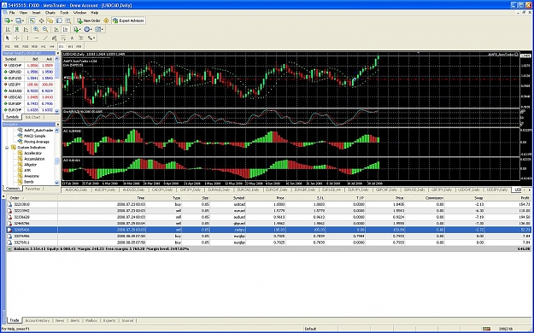Sort trades by Profit column header
The height and width of the screenshot is (333, 534).
pyautogui.click(x=525, y=198)
